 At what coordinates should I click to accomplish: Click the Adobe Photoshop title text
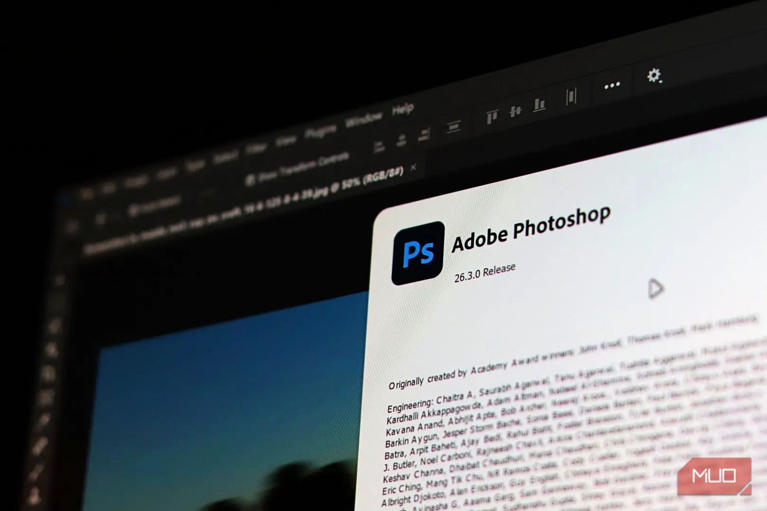[x=531, y=229]
